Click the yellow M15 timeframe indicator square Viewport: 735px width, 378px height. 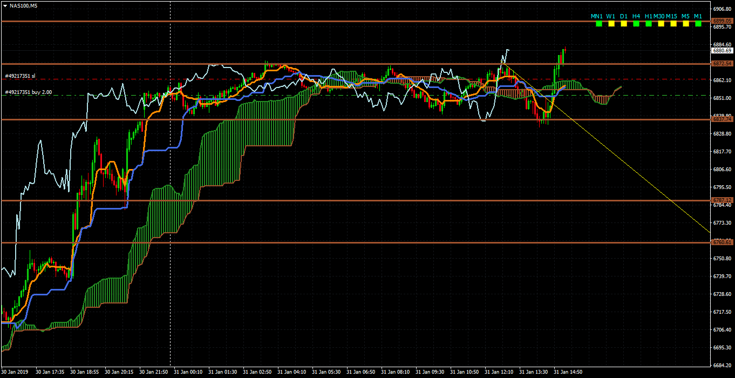tap(673, 24)
